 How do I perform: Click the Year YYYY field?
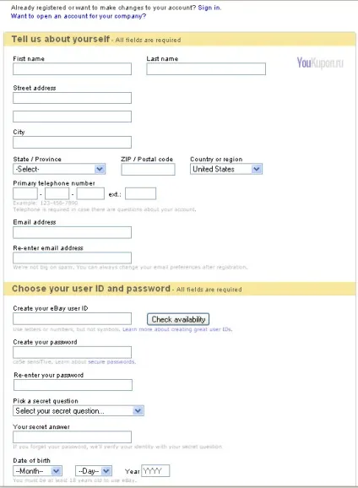(x=155, y=471)
